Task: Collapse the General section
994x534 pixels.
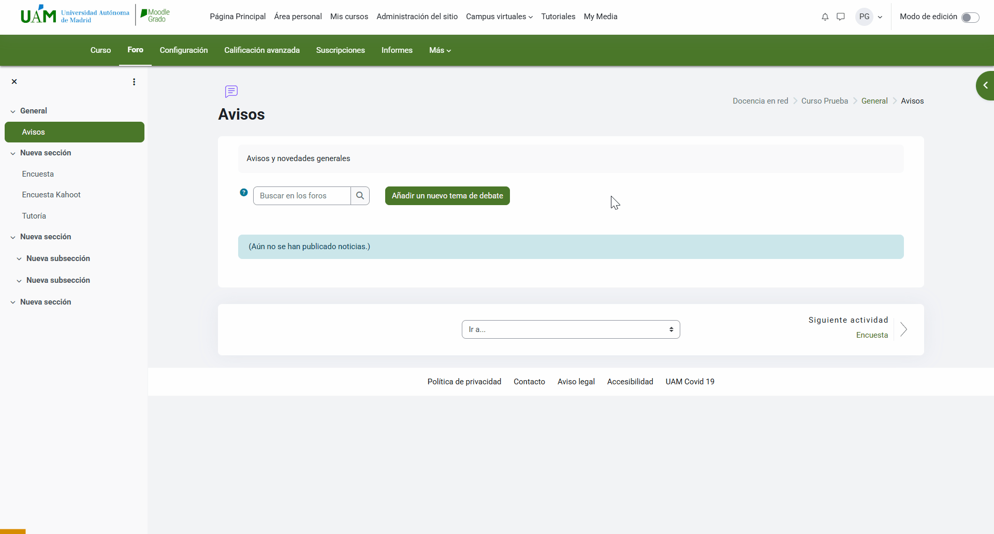Action: pyautogui.click(x=13, y=111)
